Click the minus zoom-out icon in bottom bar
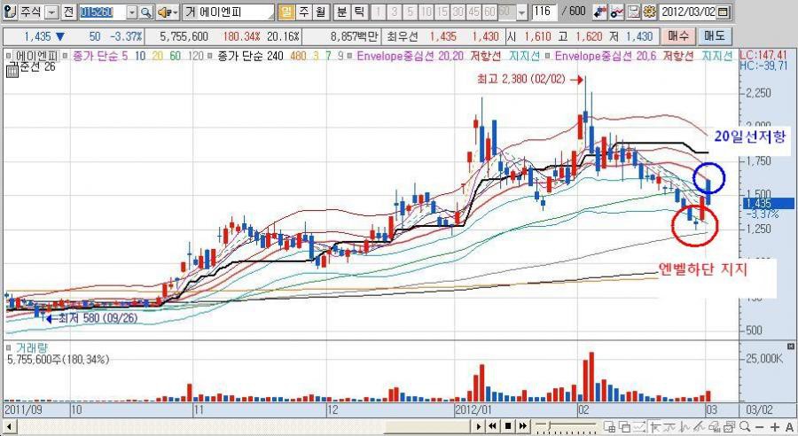 tap(760, 427)
